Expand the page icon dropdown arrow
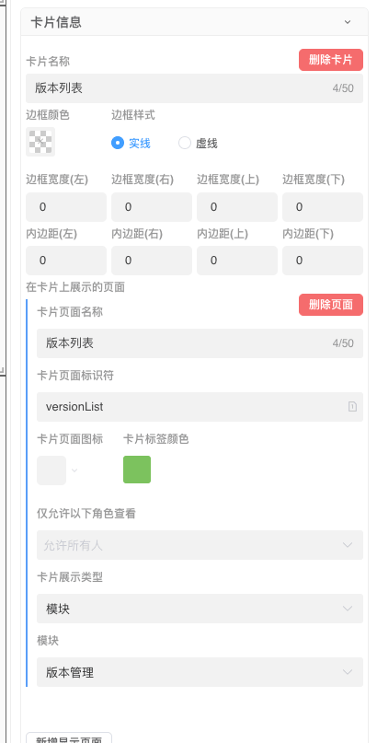 point(74,470)
